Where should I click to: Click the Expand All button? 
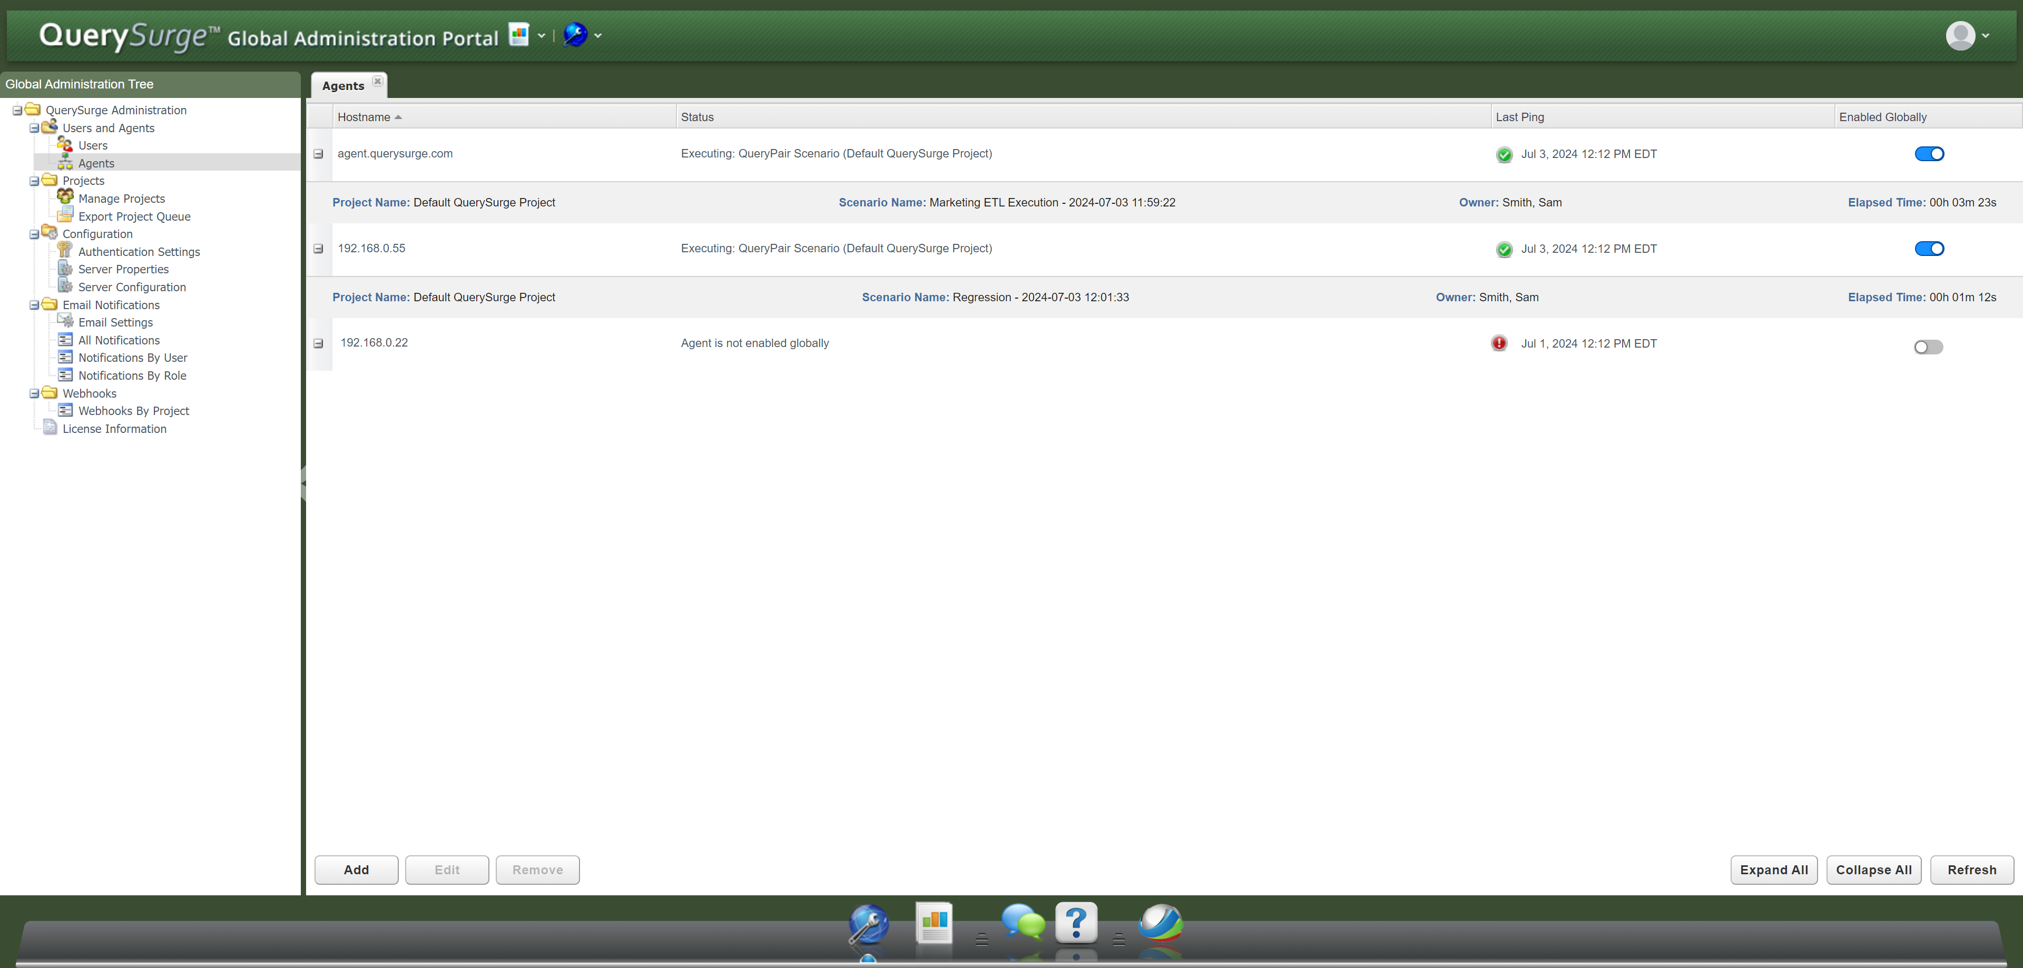pyautogui.click(x=1774, y=870)
